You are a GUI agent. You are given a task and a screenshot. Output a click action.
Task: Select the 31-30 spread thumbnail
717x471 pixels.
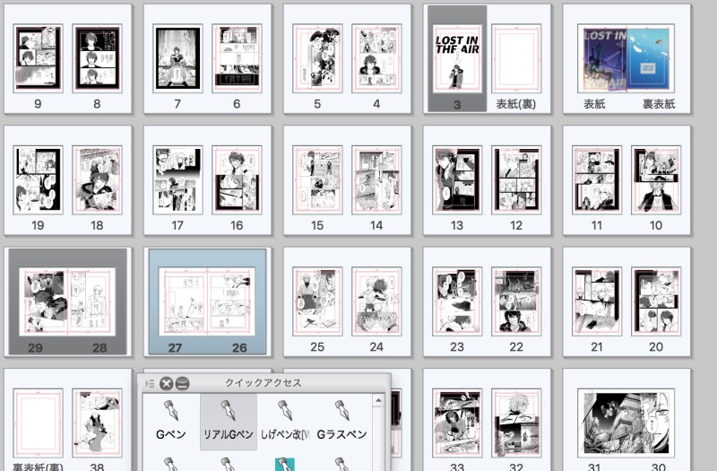pyautogui.click(x=626, y=423)
